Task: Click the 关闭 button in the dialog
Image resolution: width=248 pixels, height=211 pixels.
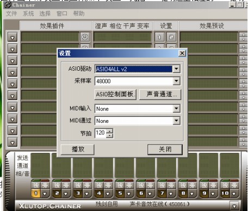Action: tap(165, 149)
